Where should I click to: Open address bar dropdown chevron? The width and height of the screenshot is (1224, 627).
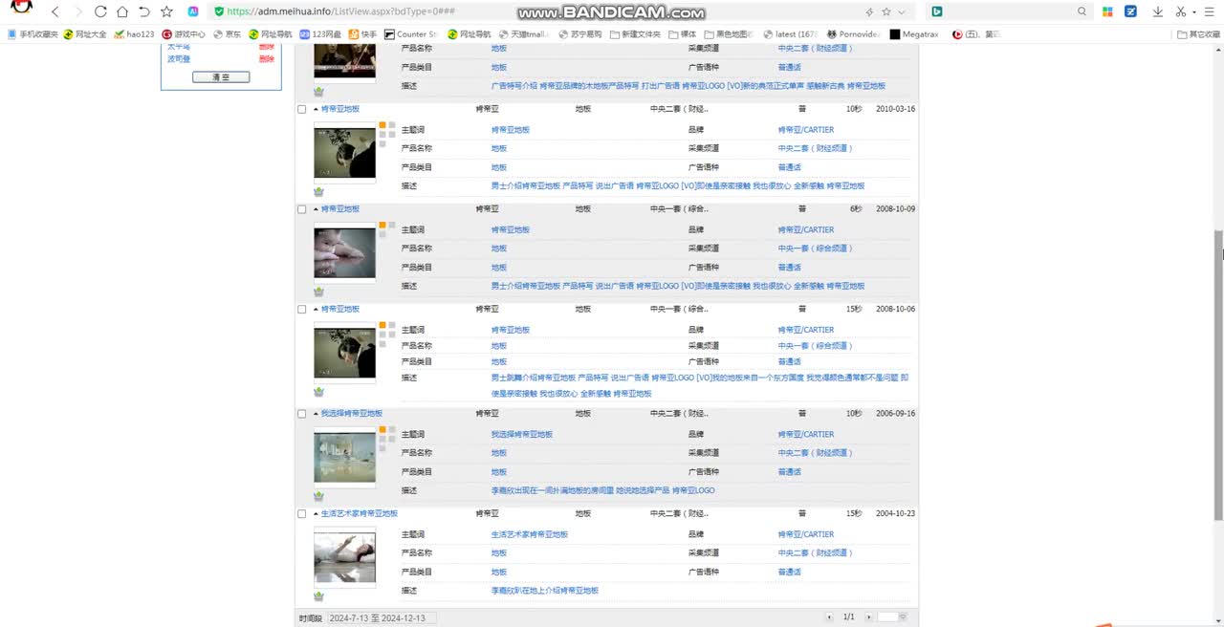pos(902,11)
